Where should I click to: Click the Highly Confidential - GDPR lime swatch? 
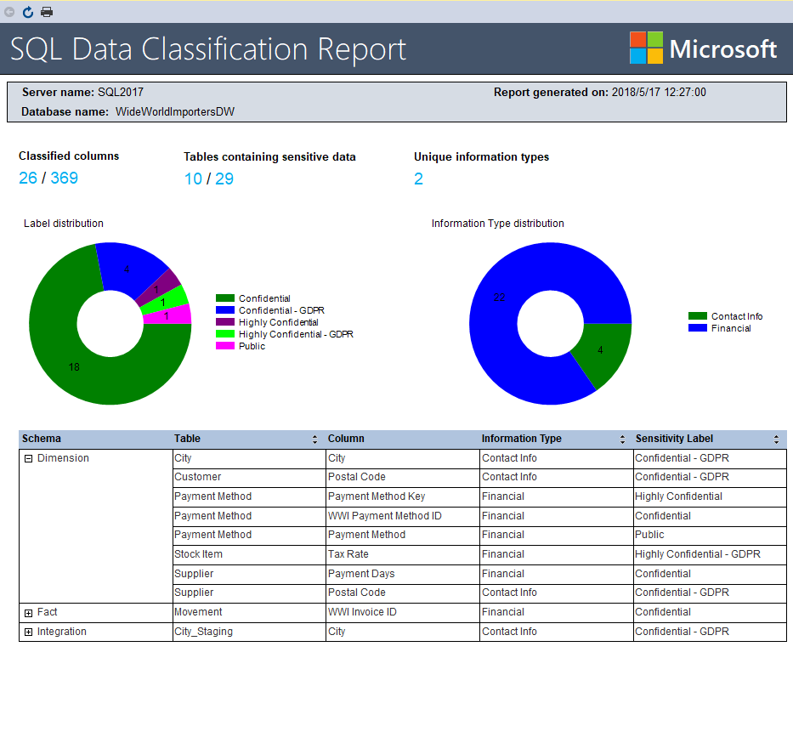(x=225, y=334)
